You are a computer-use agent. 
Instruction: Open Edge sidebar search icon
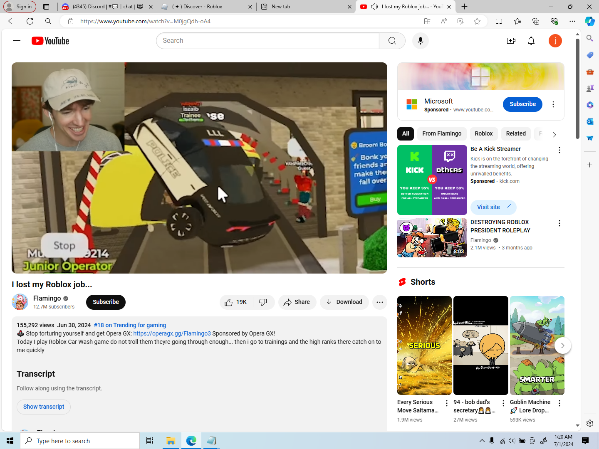[x=590, y=38]
